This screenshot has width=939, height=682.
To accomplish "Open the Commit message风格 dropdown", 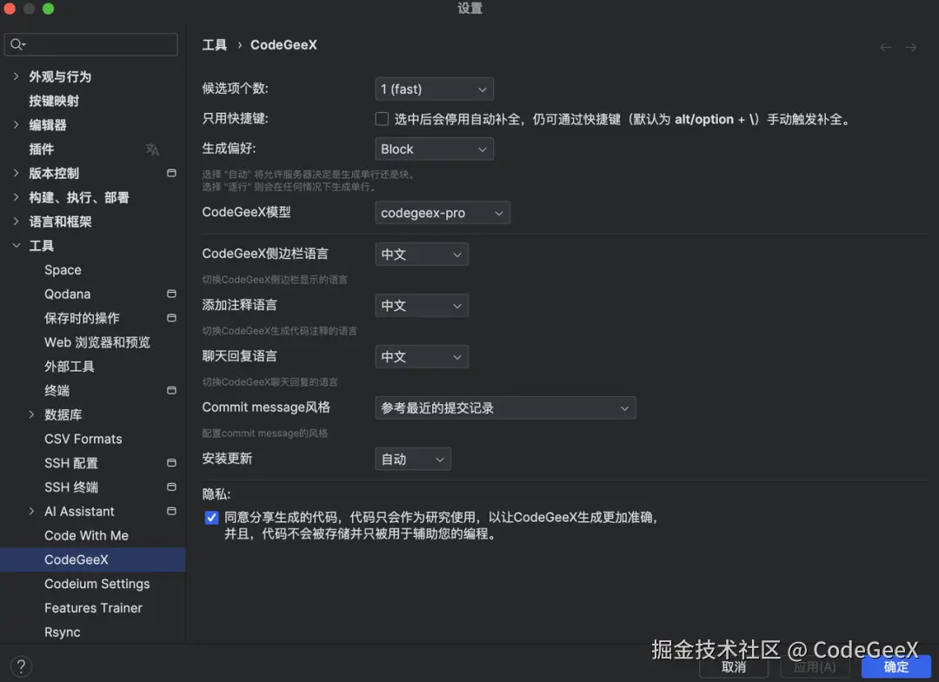I will point(505,407).
